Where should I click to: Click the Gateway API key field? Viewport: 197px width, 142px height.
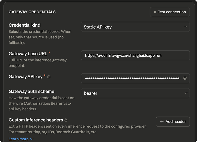point(135,78)
